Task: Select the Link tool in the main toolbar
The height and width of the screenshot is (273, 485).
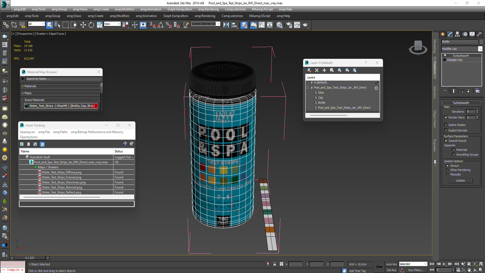Action: 6,25
